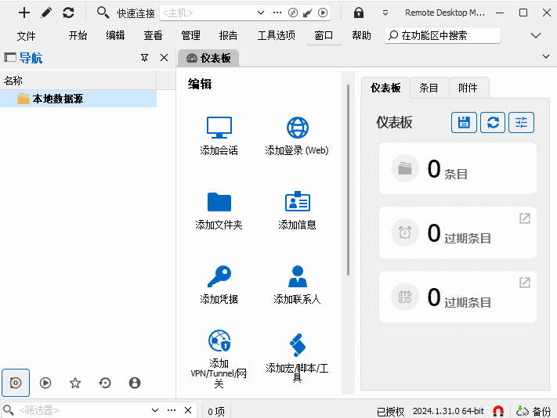Click the 添加 VPN/Tunnel/网关 icon
The height and width of the screenshot is (418, 557).
tap(219, 341)
